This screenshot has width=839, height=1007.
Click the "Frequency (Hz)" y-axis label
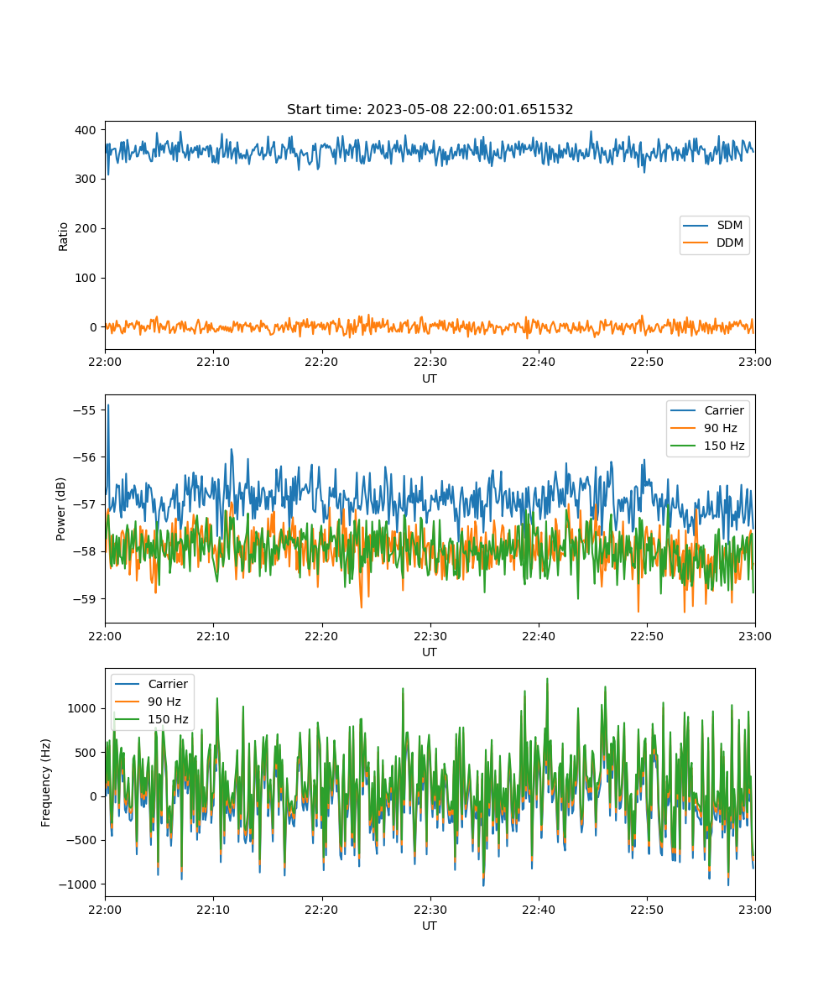pyautogui.click(x=46, y=782)
